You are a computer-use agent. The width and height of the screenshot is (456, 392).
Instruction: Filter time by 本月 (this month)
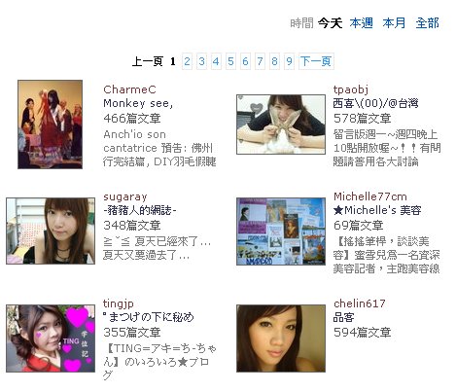pyautogui.click(x=394, y=23)
